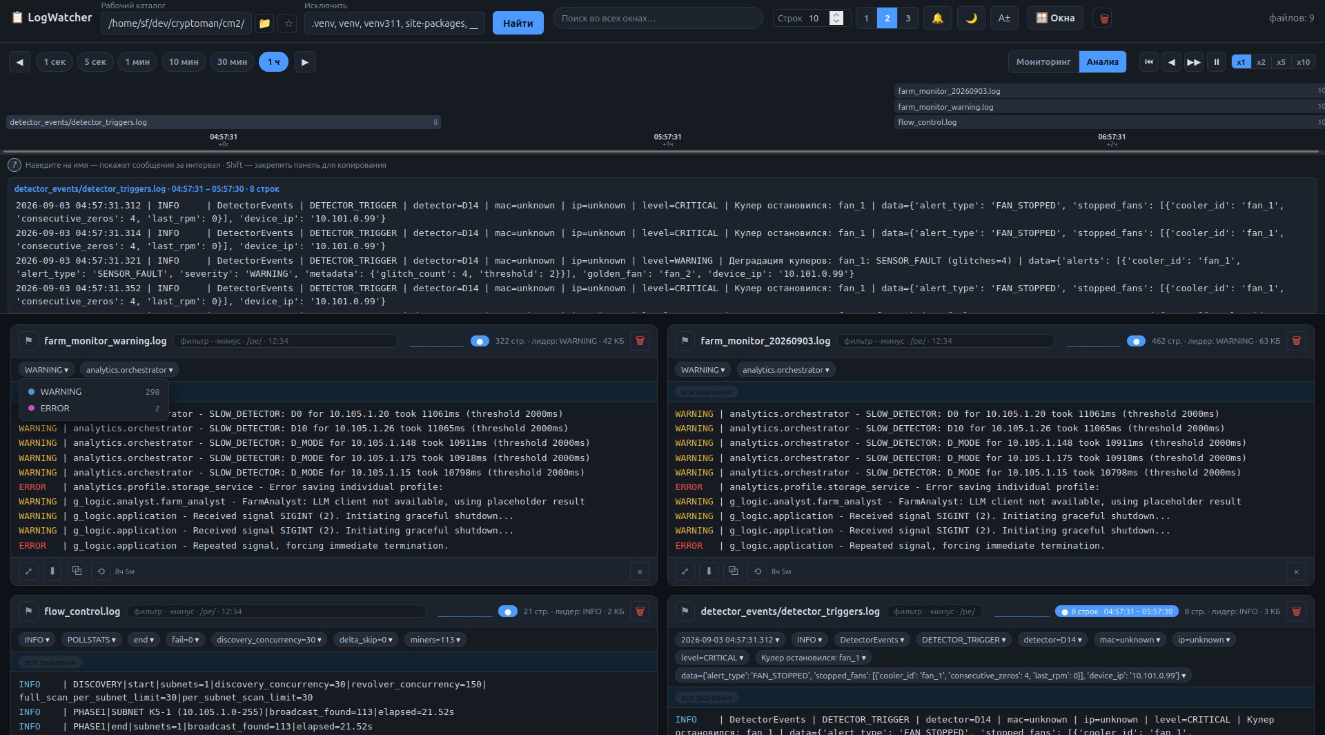Image resolution: width=1325 pixels, height=735 pixels.
Task: Delete the farm_monitor_20260903.log panel
Action: coord(1296,341)
